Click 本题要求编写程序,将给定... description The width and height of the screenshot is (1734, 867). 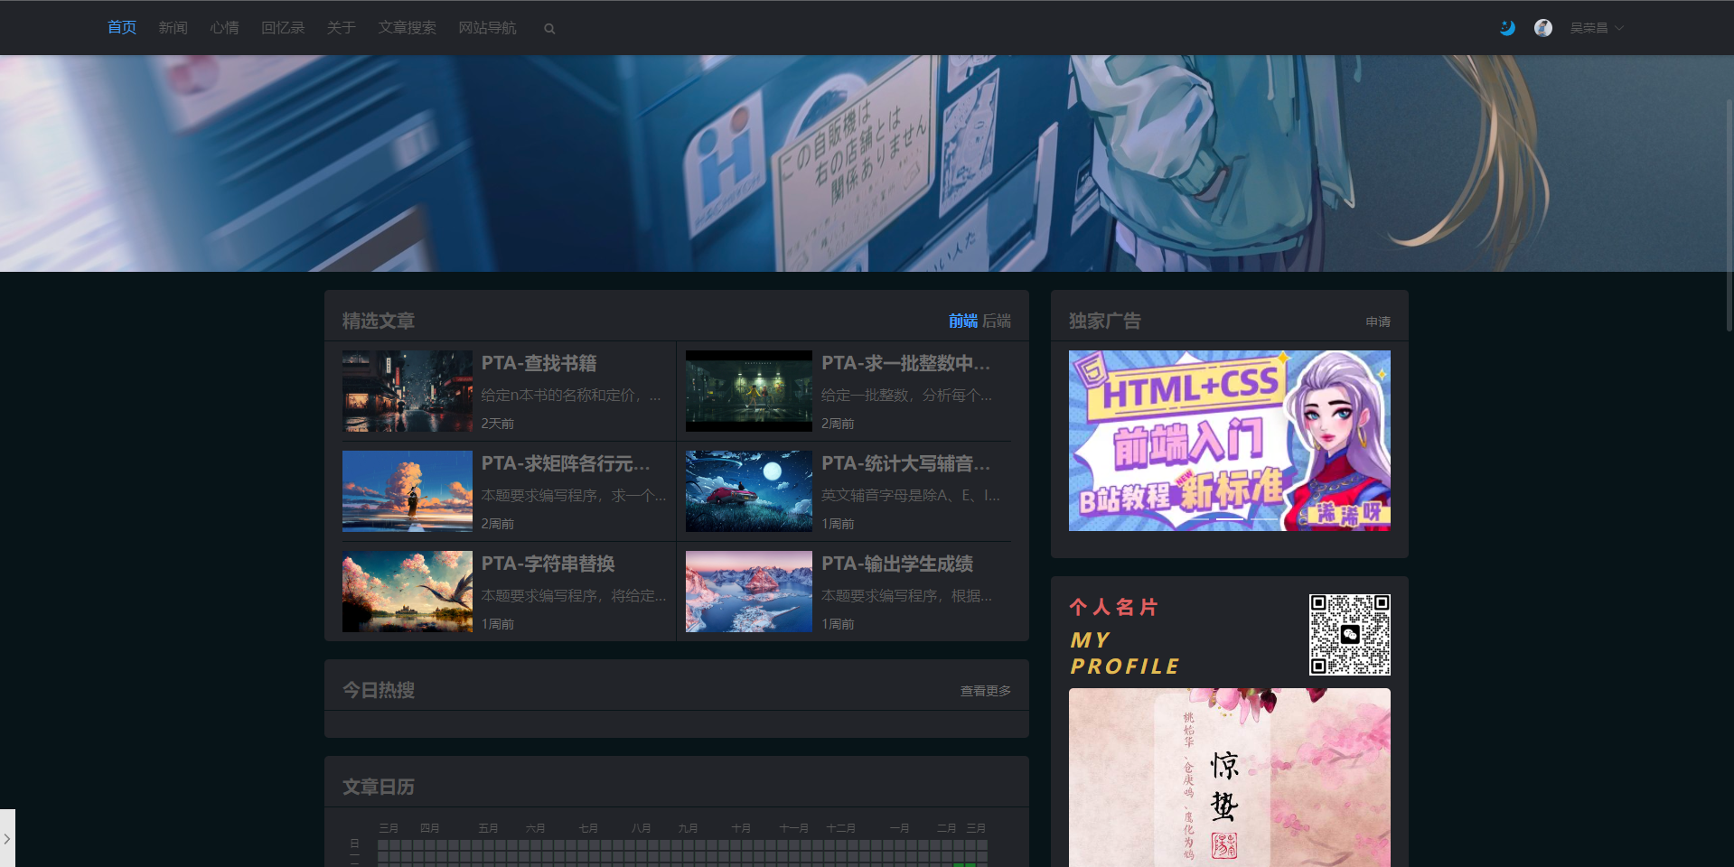[574, 595]
